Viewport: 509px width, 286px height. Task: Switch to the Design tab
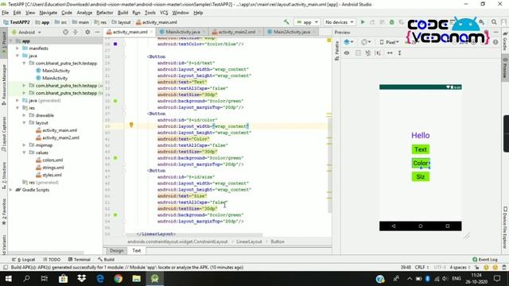(x=117, y=250)
